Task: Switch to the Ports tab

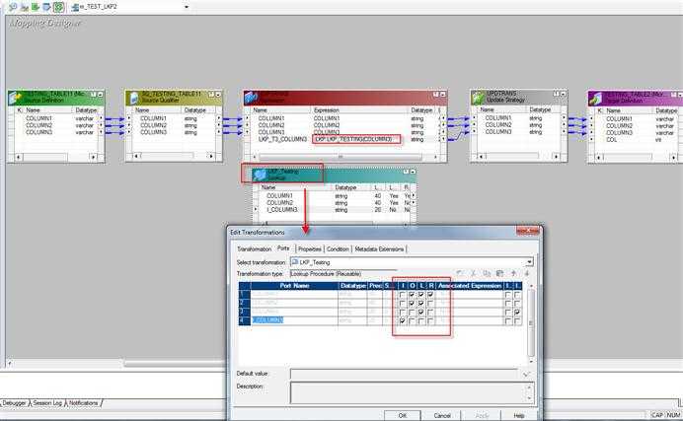Action: pyautogui.click(x=283, y=248)
